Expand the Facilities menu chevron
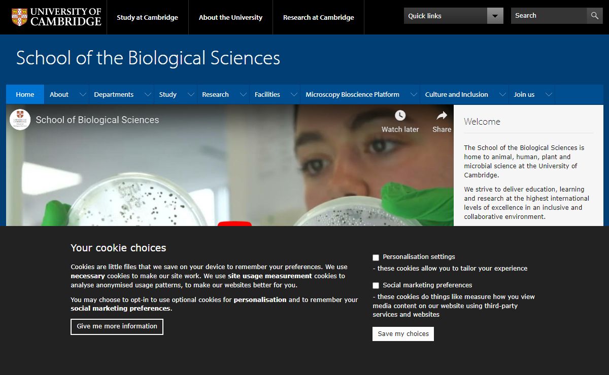The image size is (609, 375). (x=293, y=94)
